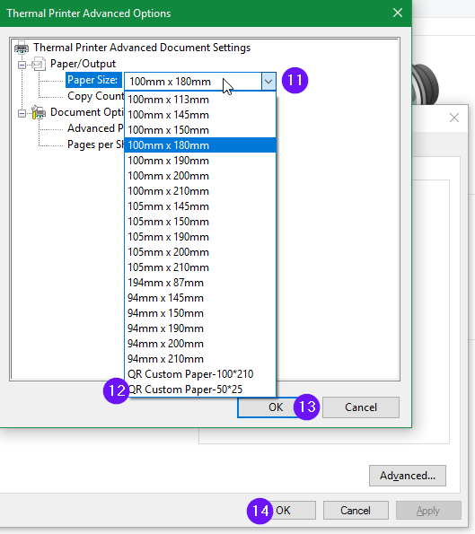Pick 100mm x 210mm from the list
This screenshot has height=534, width=475.
(200, 191)
